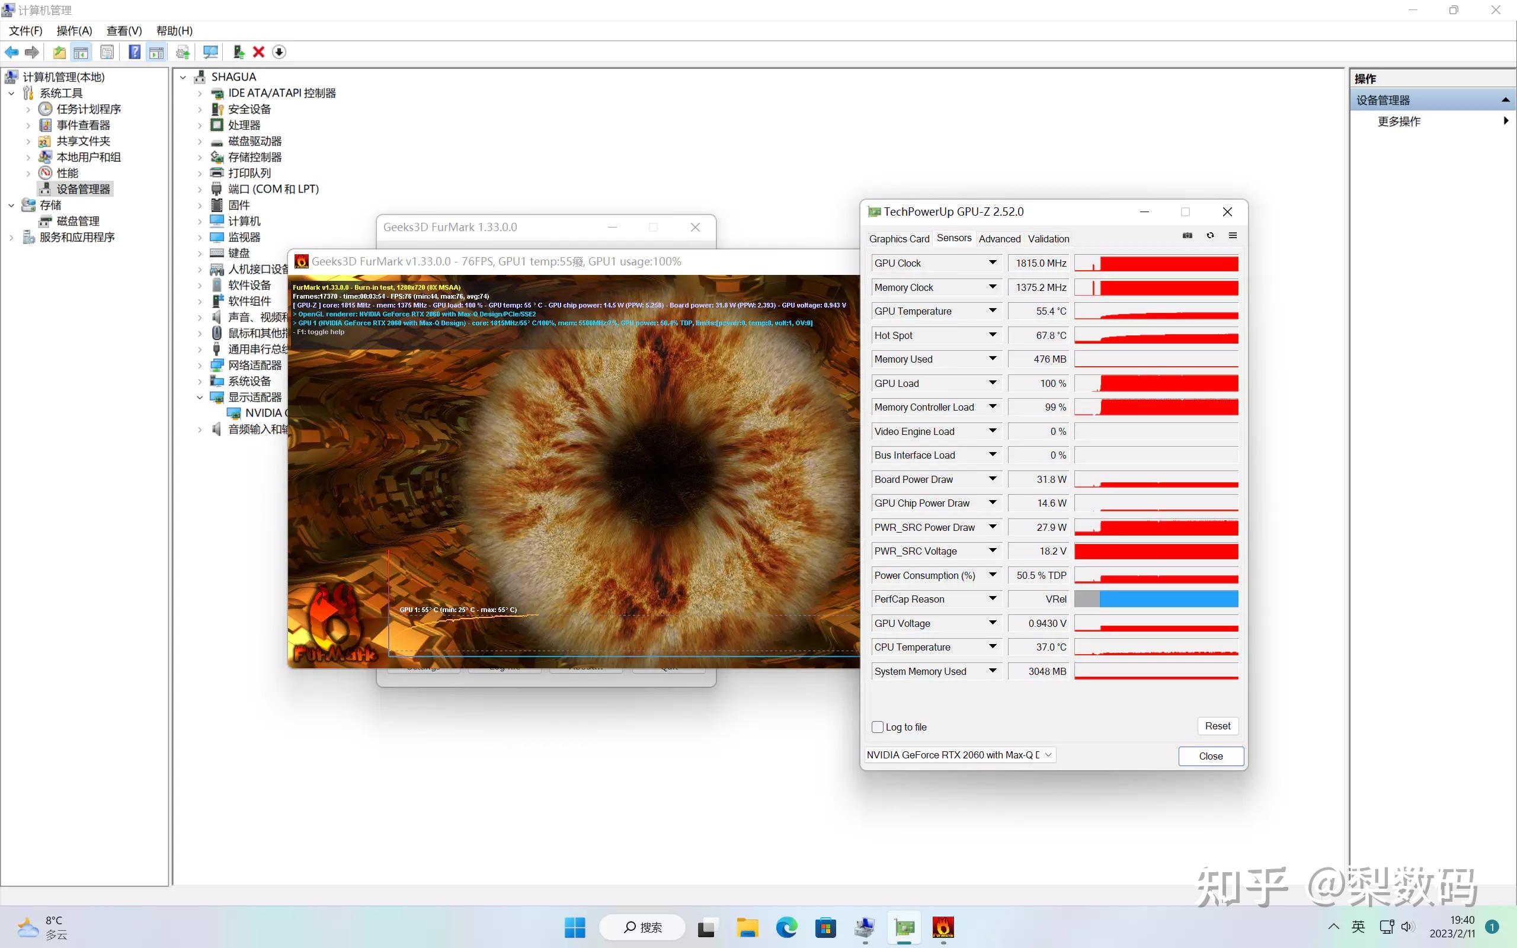Switch to Advanced tab in GPU-Z
The image size is (1517, 948).
tap(999, 239)
